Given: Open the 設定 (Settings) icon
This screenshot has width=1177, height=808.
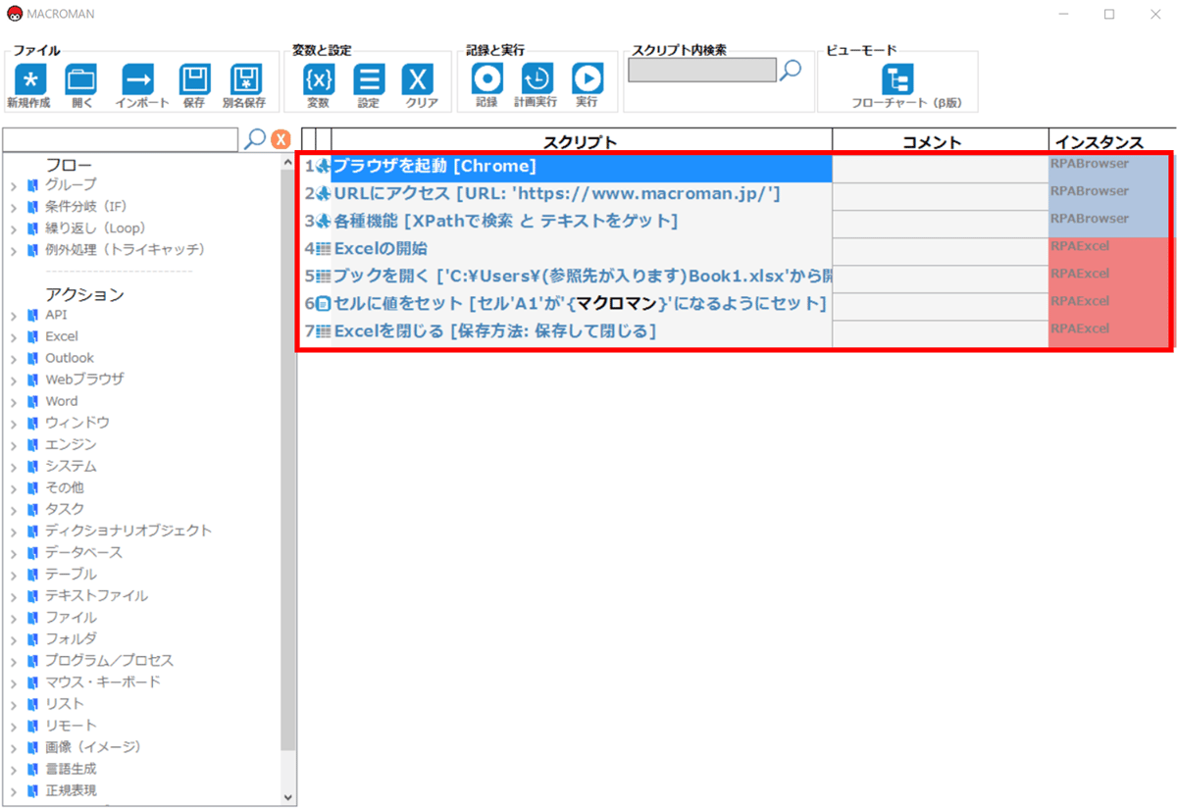Looking at the screenshot, I should click(369, 78).
